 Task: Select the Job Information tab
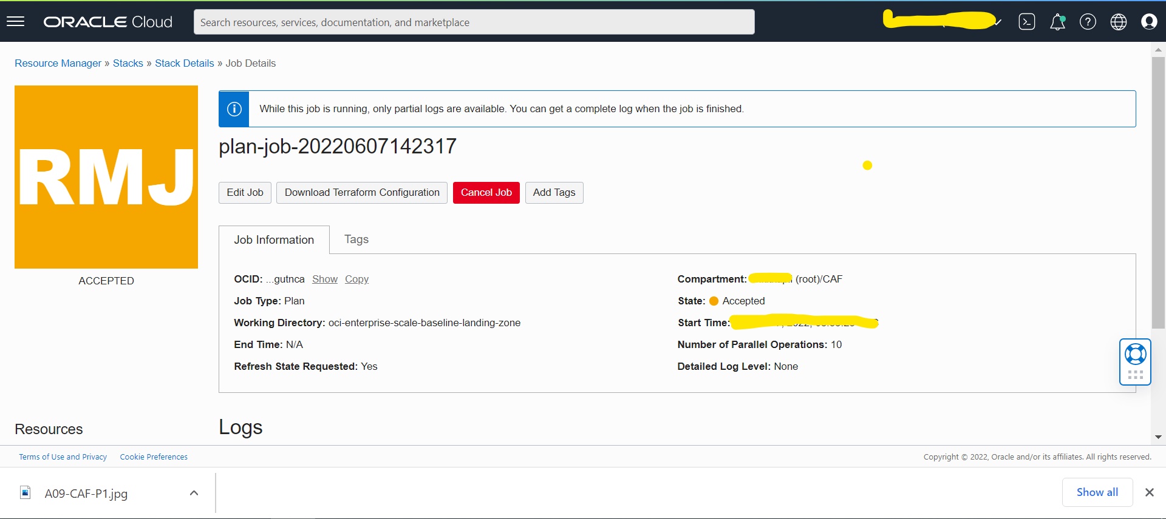tap(274, 240)
